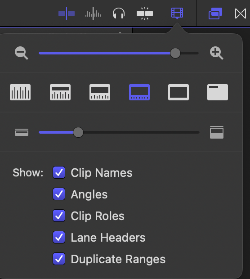Uncheck the Clip Names checkbox
The width and height of the screenshot is (250, 279).
point(59,172)
